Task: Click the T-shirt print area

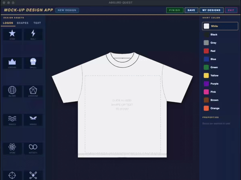Action: [123, 114]
